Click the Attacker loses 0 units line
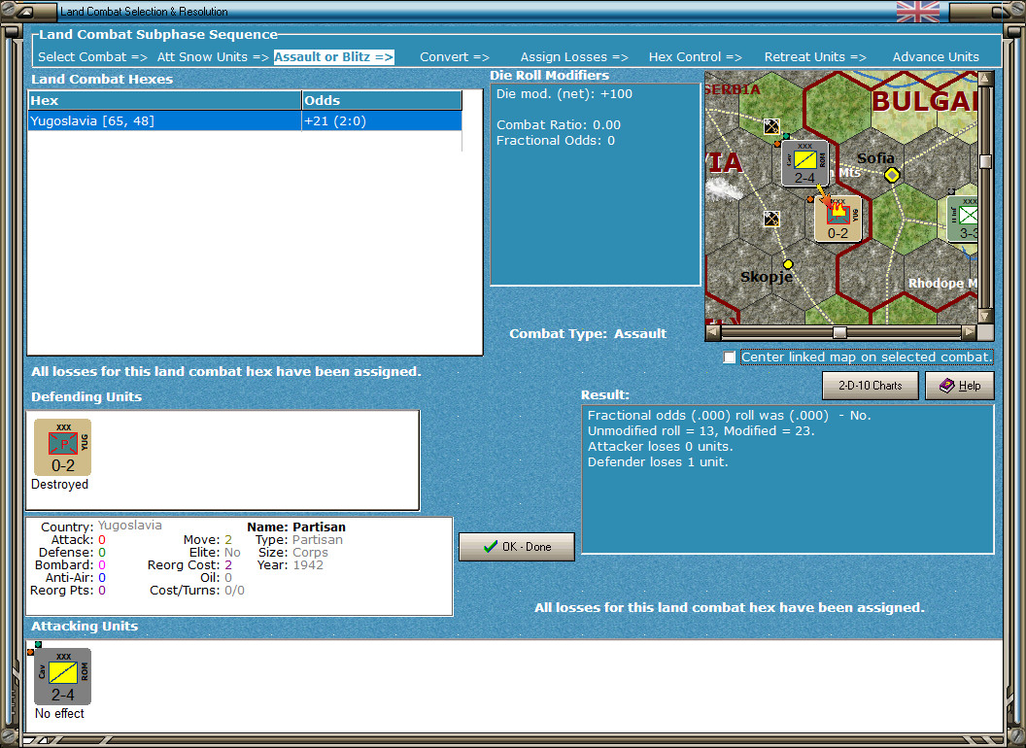Screen dimensions: 1026x748 (661, 446)
